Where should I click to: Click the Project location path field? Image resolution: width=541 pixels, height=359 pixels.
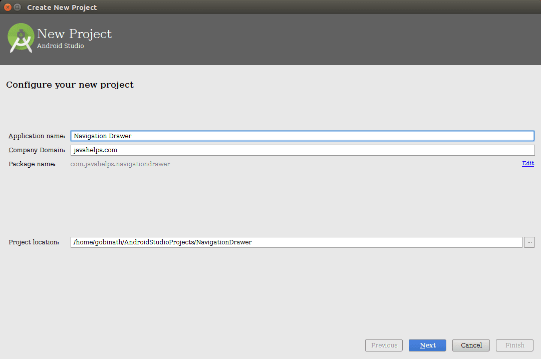(297, 242)
